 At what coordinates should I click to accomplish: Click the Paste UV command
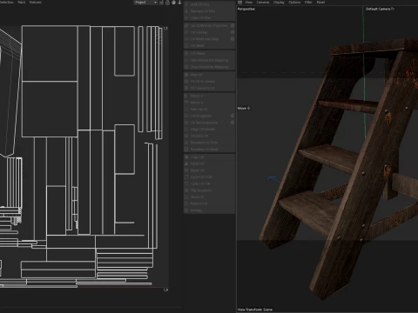click(x=209, y=163)
